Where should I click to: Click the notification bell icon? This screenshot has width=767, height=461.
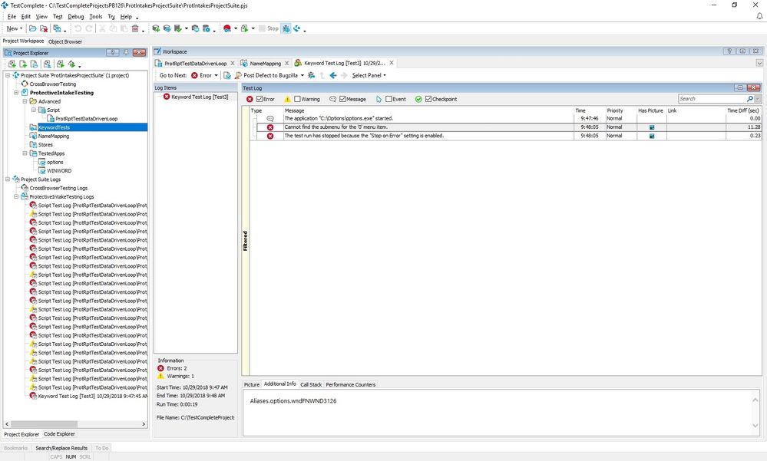[749, 16]
